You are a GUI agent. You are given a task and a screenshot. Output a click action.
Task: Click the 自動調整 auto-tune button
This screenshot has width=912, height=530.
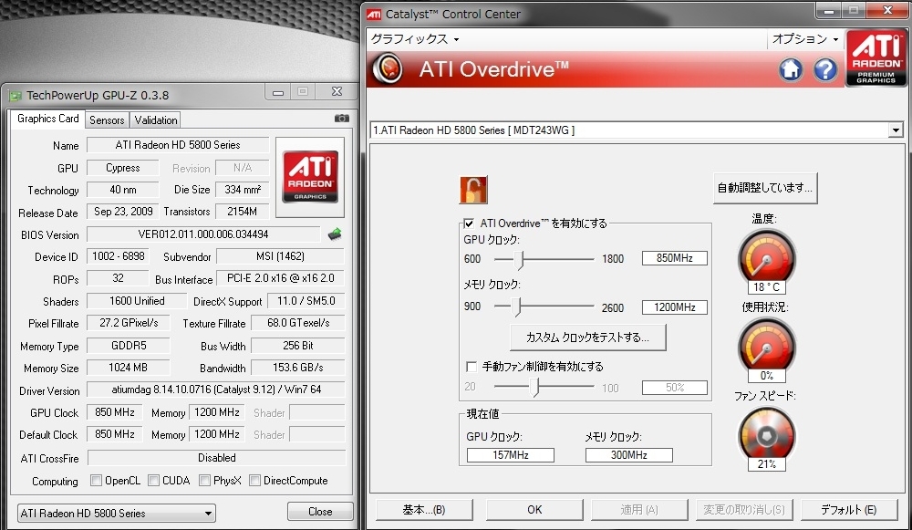[765, 188]
